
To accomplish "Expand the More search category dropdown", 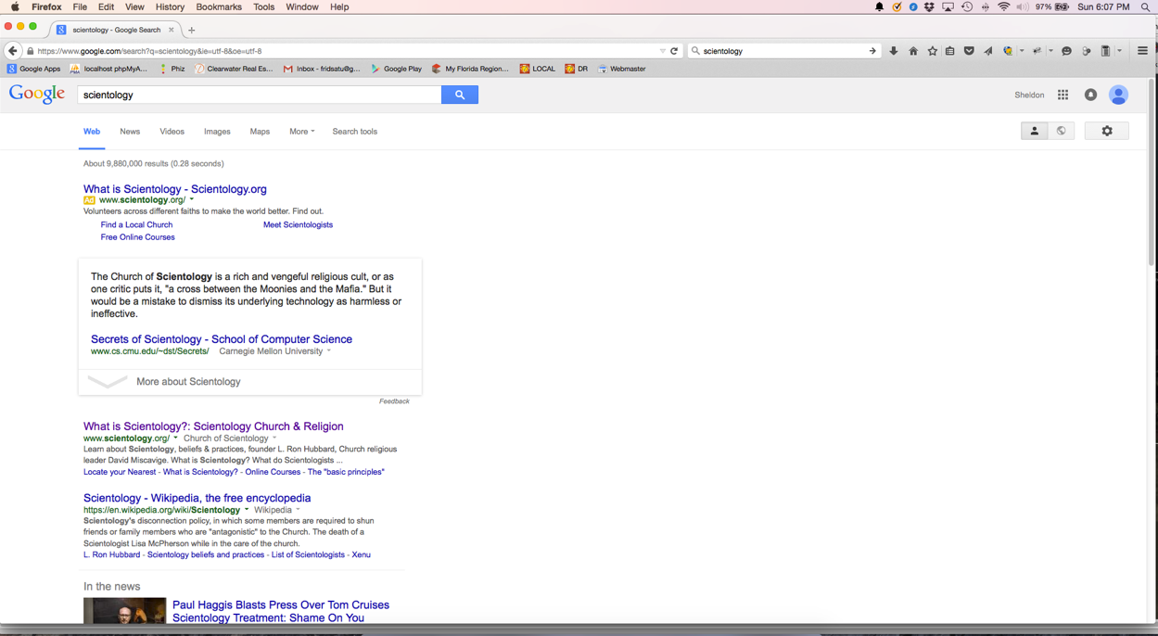I will (x=301, y=132).
